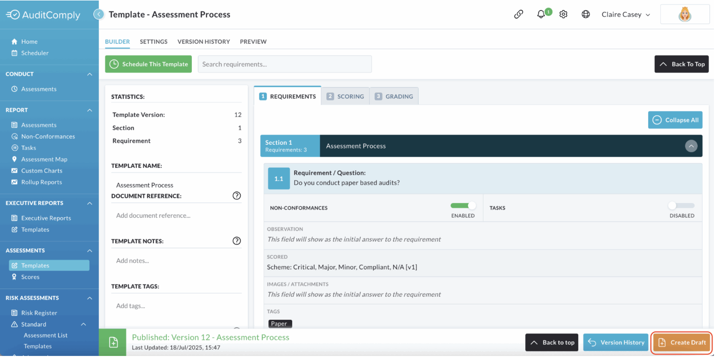Click the Create Draft button

[x=682, y=342]
